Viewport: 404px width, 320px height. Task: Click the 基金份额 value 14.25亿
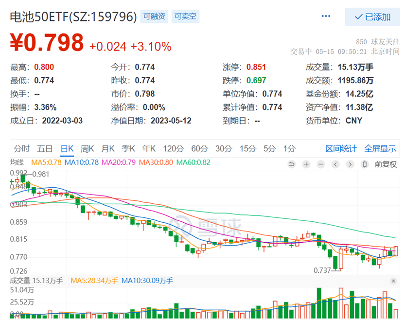pyautogui.click(x=359, y=94)
